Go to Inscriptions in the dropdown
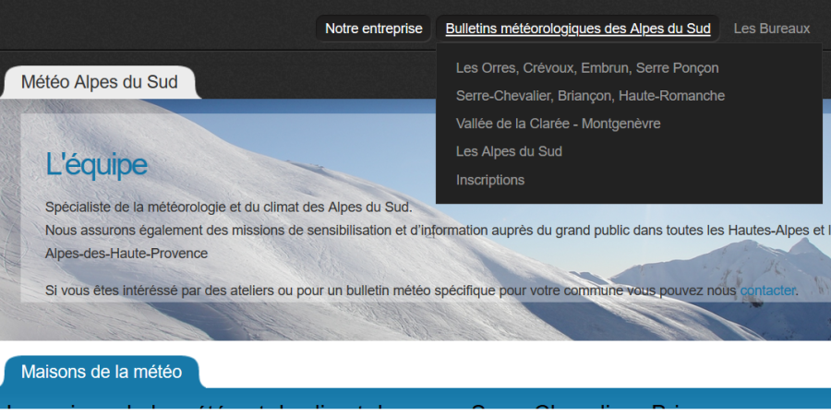This screenshot has height=415, width=831. click(x=489, y=180)
